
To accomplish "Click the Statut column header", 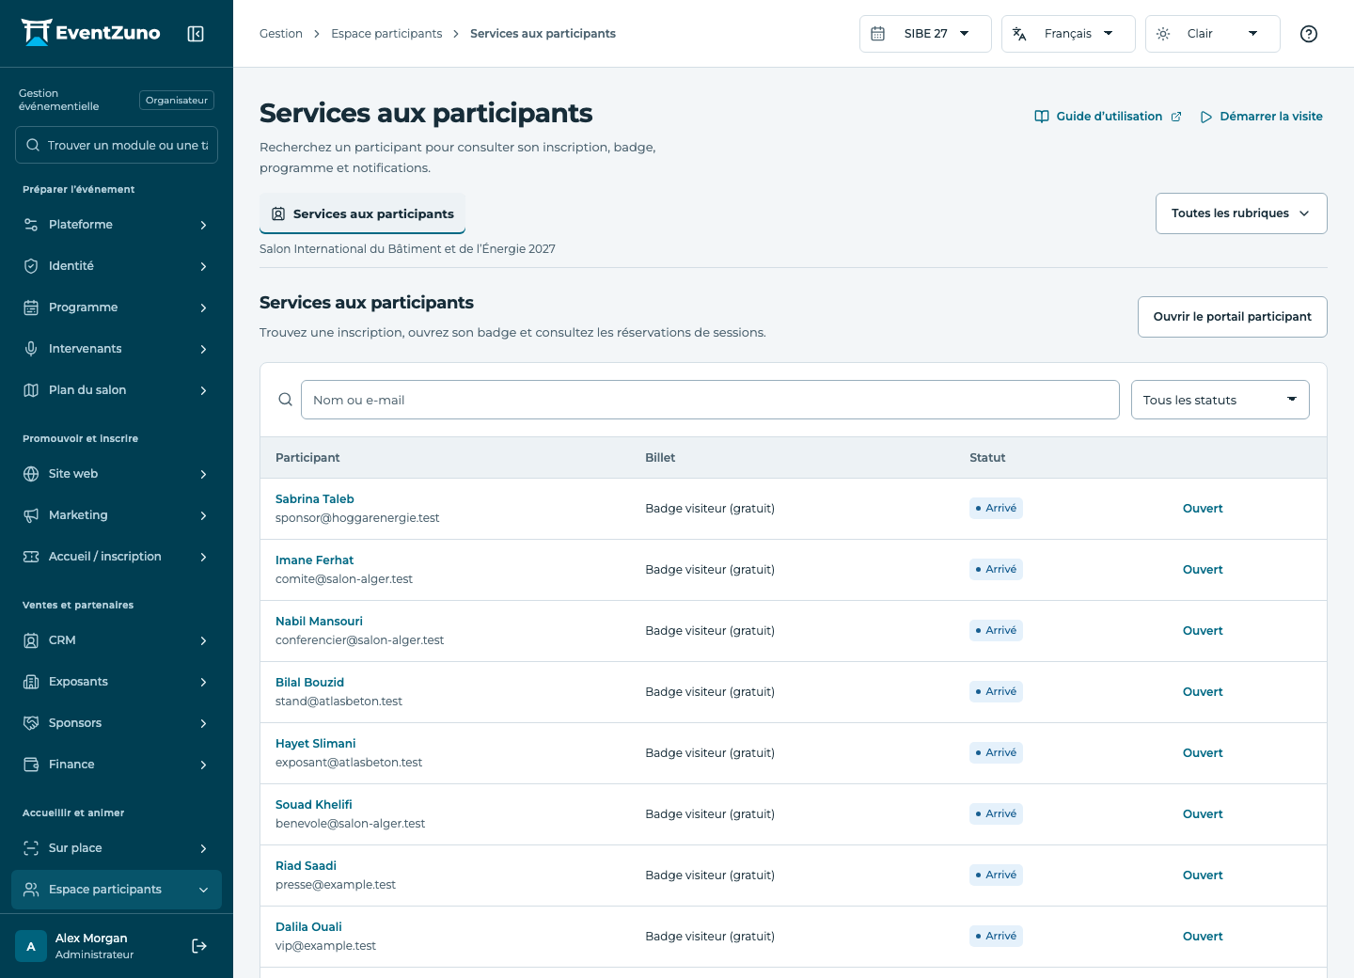I will pyautogui.click(x=987, y=458).
